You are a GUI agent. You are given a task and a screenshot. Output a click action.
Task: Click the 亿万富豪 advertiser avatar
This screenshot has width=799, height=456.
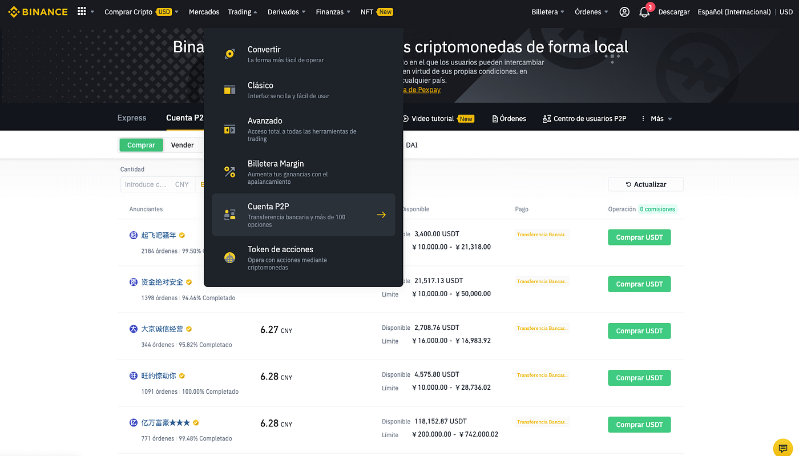pos(134,423)
